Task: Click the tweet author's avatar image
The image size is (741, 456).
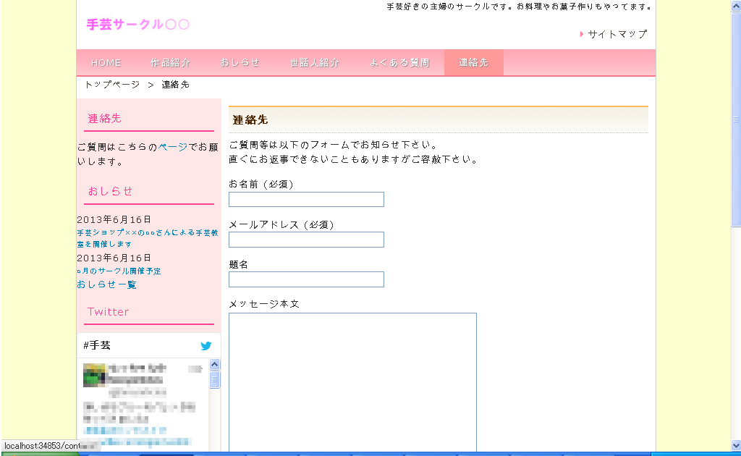Action: point(94,375)
